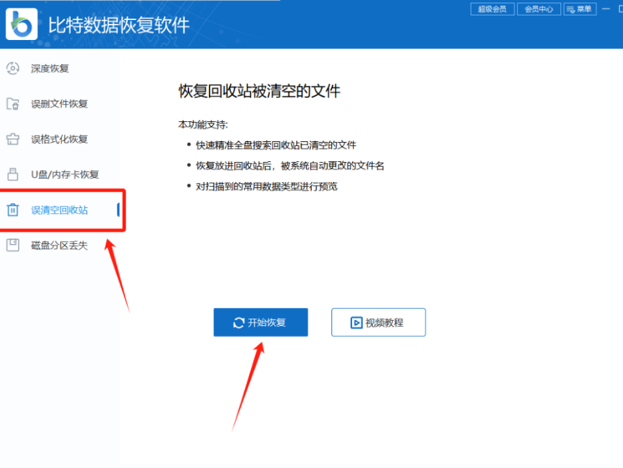Click the 误清空回收站 trash bin icon
The image size is (623, 468).
pyautogui.click(x=12, y=210)
